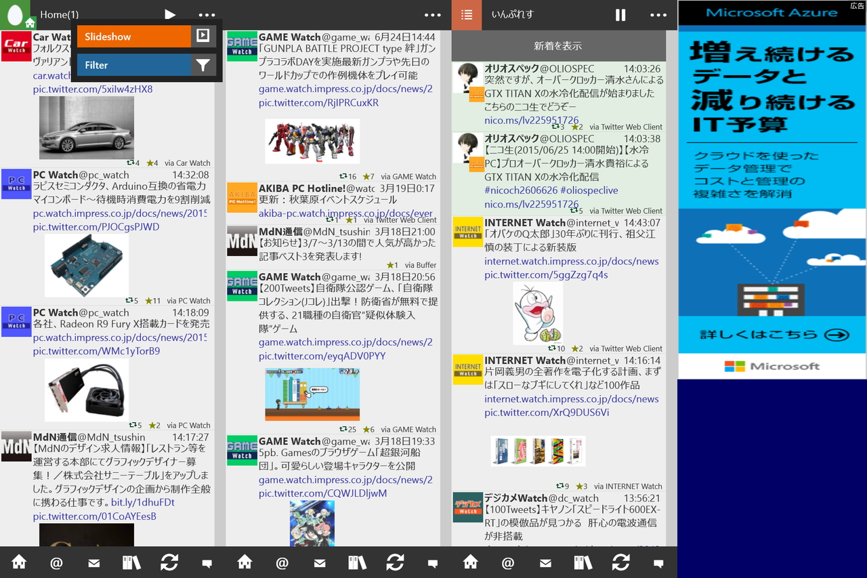
Task: Open the デジカメWatch account avatar
Action: [x=467, y=507]
